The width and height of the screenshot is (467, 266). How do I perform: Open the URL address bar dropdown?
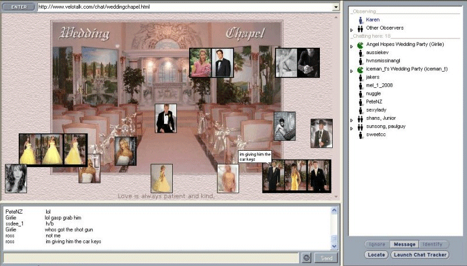335,7
